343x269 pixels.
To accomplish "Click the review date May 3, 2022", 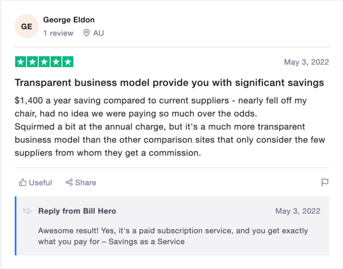I will (306, 62).
